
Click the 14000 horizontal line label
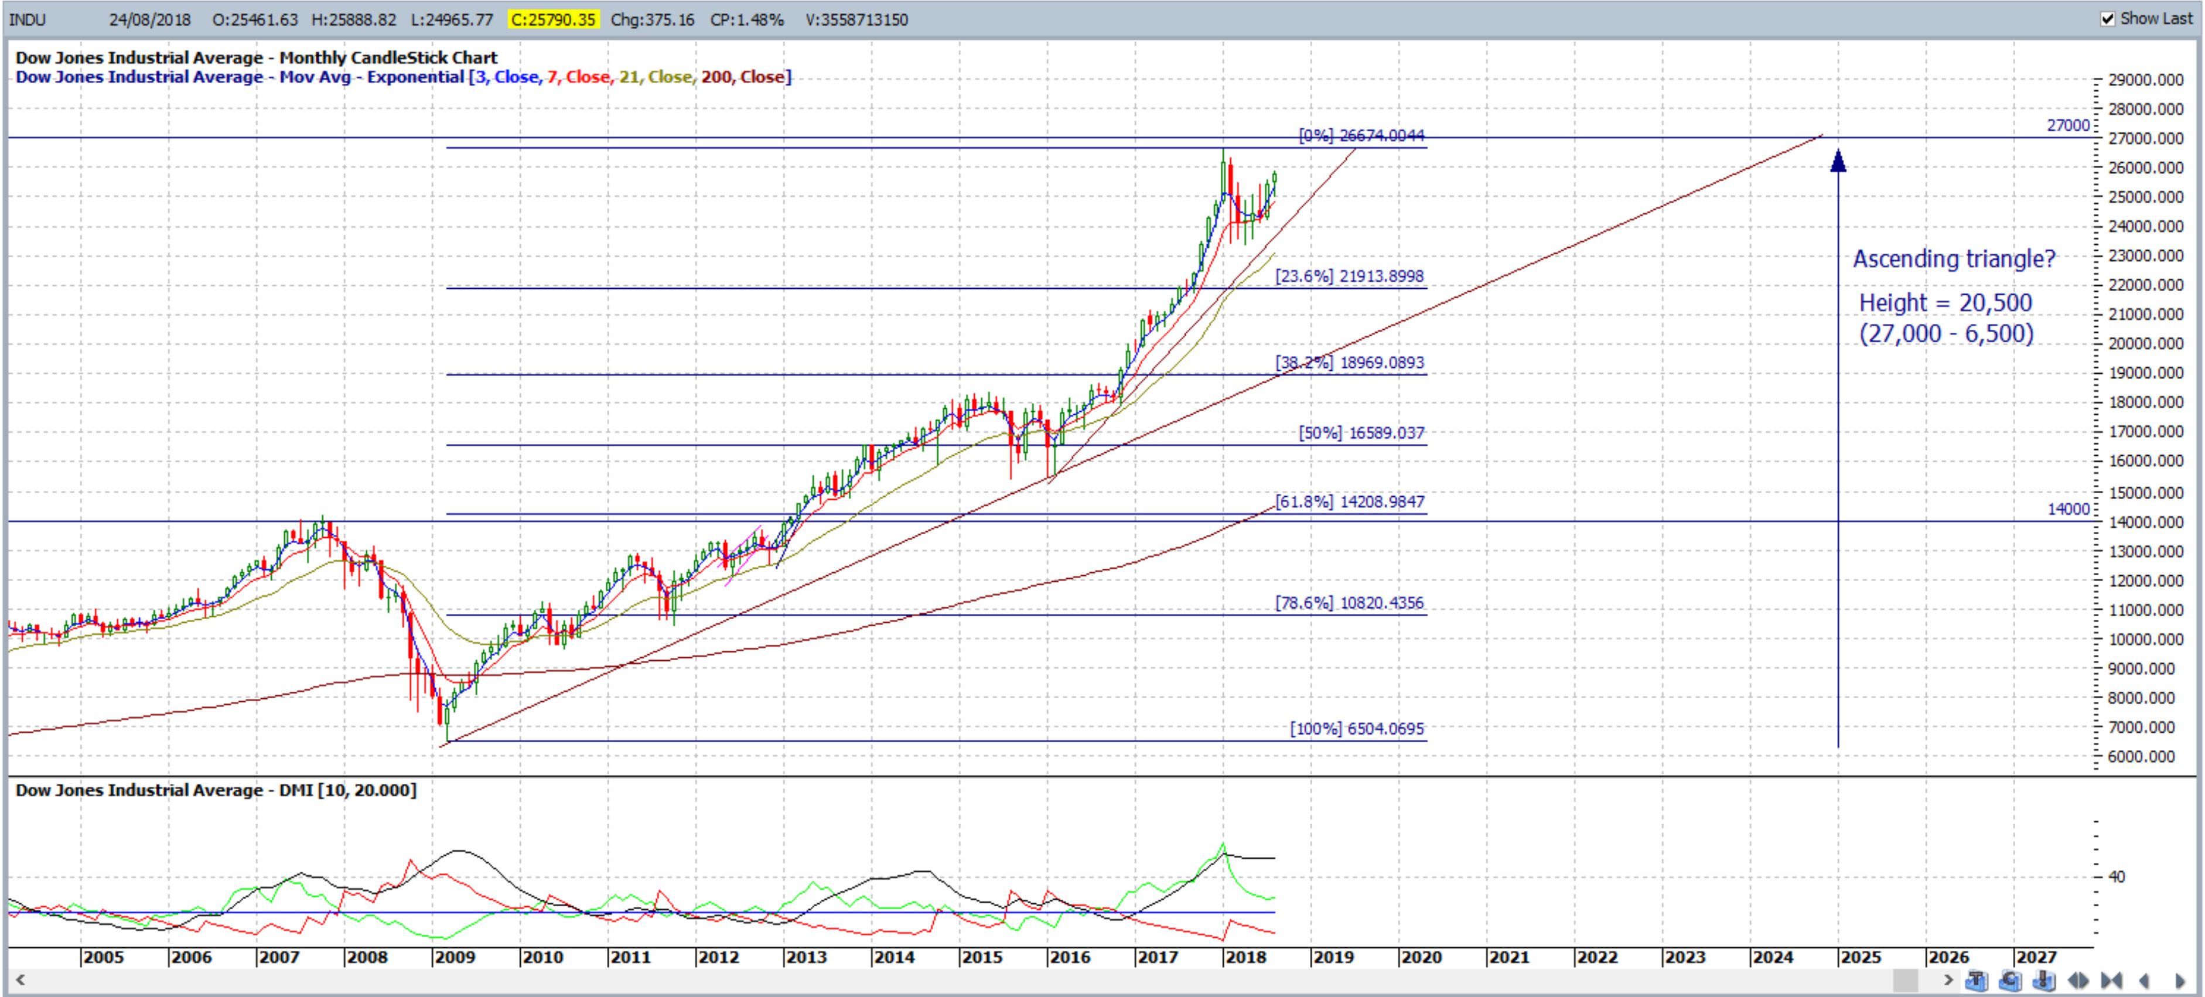2068,509
